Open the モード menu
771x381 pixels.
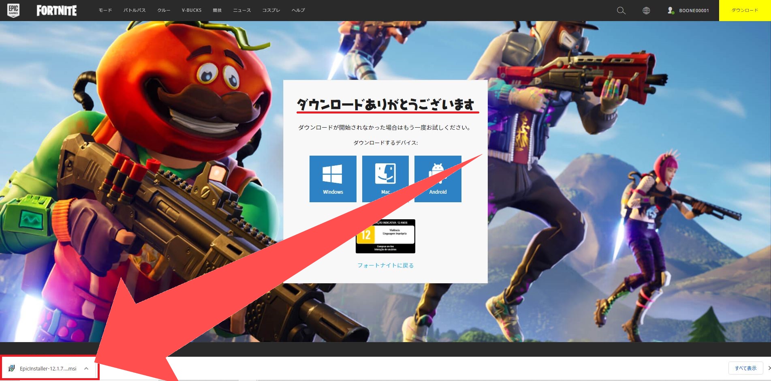coord(105,11)
